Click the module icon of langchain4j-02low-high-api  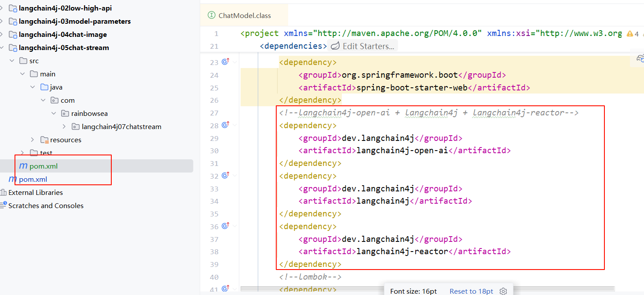point(13,8)
